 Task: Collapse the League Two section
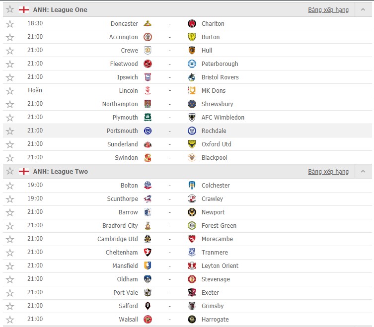[x=363, y=171]
